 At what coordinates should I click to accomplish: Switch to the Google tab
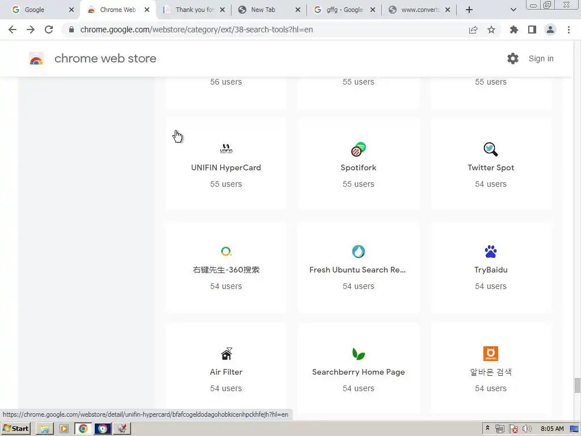40,10
